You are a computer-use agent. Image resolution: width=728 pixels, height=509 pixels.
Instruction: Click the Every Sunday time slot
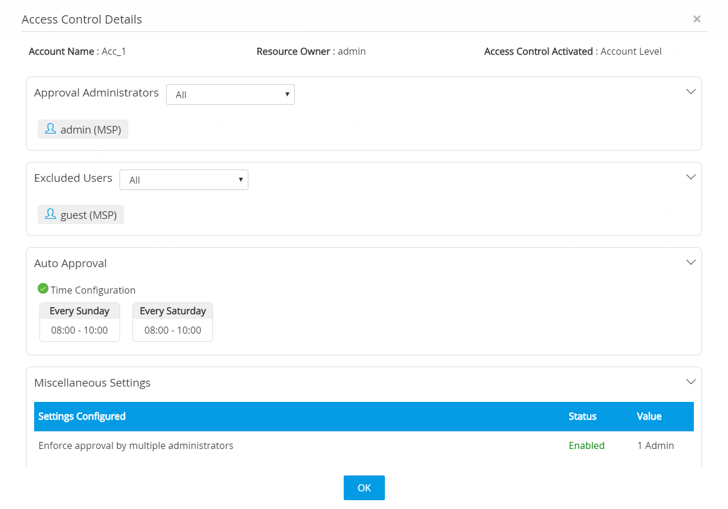click(x=79, y=321)
